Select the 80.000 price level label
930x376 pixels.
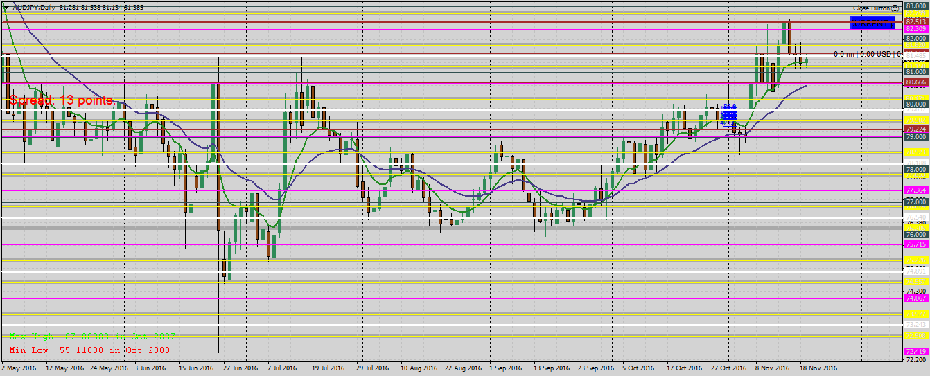(916, 104)
